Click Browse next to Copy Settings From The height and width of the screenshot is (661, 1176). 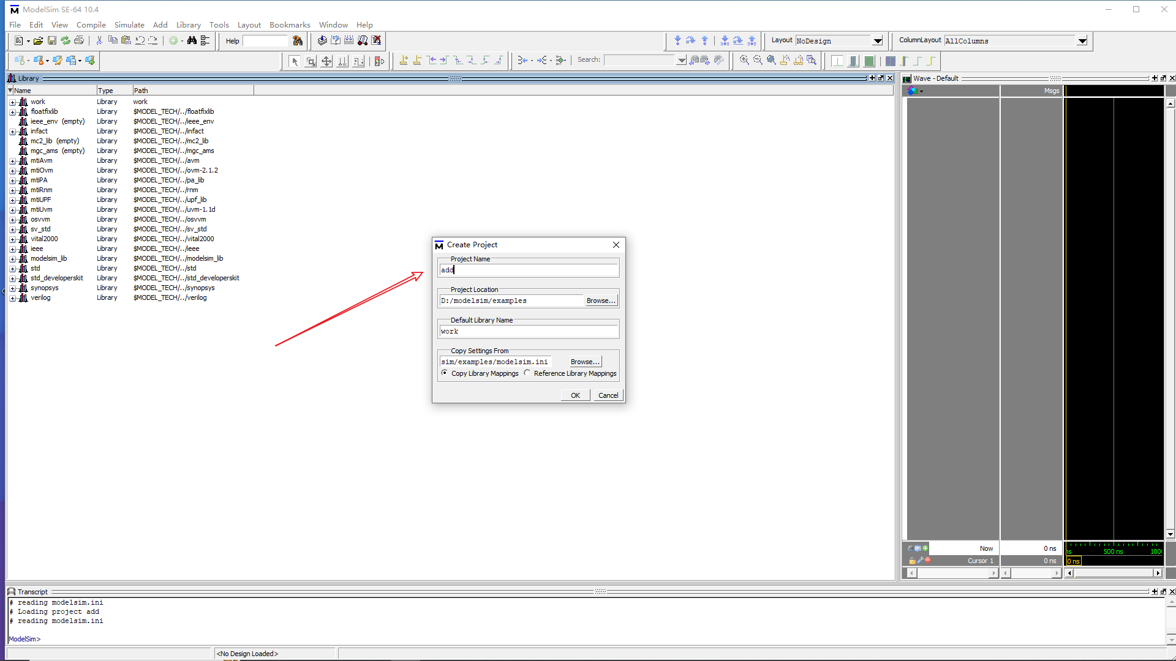coord(585,362)
